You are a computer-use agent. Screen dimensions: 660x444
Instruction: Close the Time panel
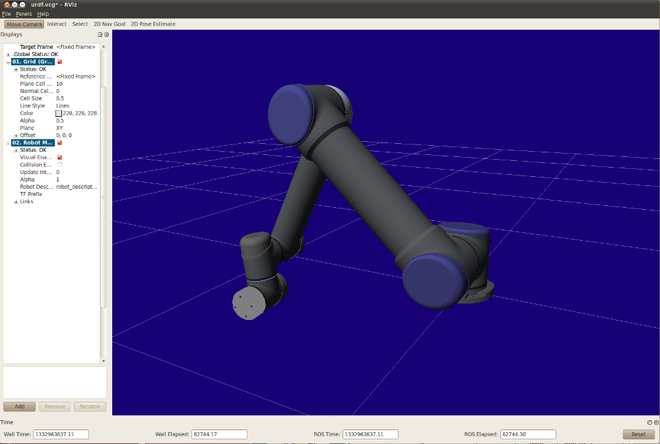click(655, 422)
